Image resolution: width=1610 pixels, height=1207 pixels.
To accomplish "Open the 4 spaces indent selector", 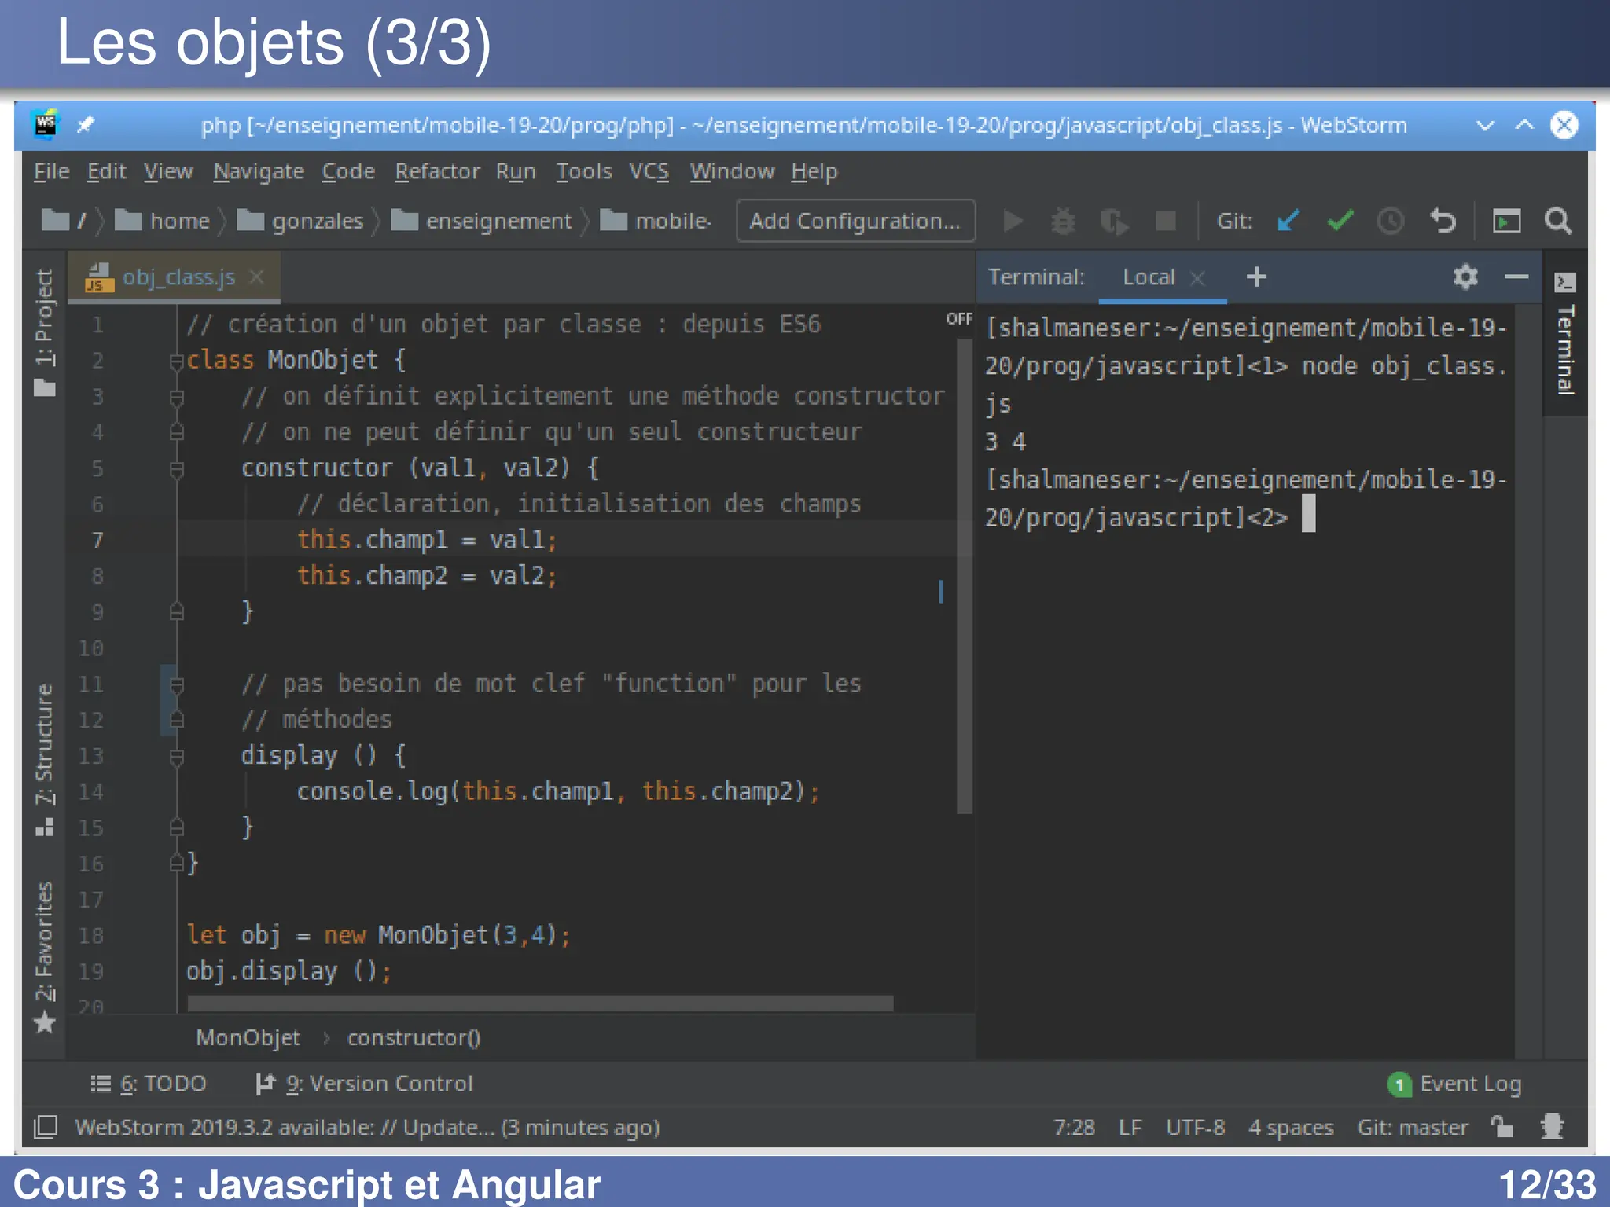I will (1291, 1128).
